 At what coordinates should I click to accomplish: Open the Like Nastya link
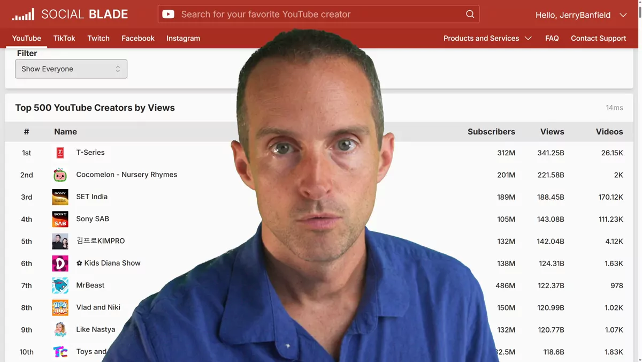tap(96, 329)
